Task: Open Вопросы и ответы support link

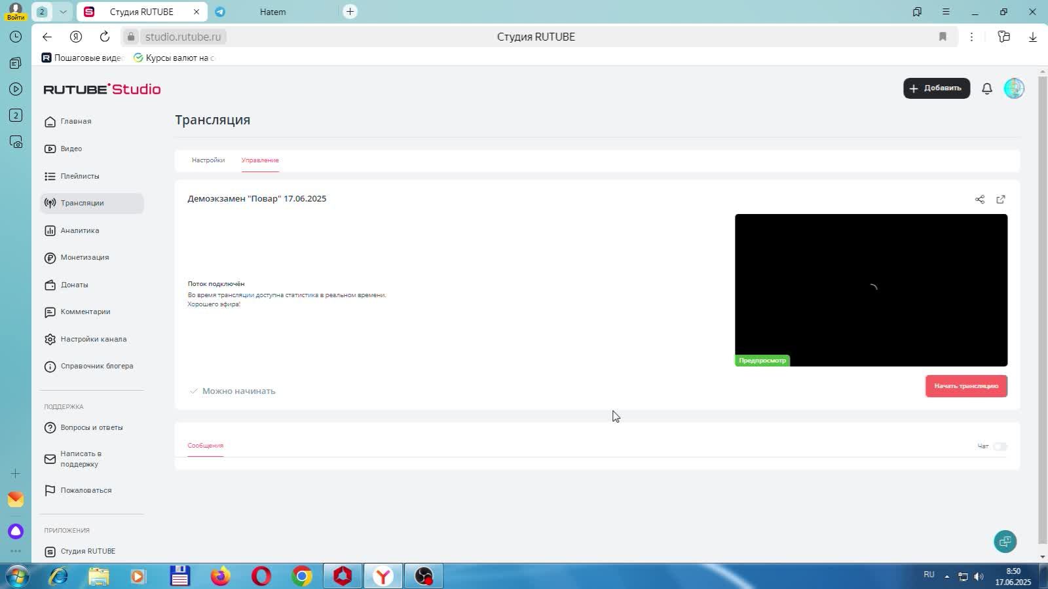Action: [92, 427]
